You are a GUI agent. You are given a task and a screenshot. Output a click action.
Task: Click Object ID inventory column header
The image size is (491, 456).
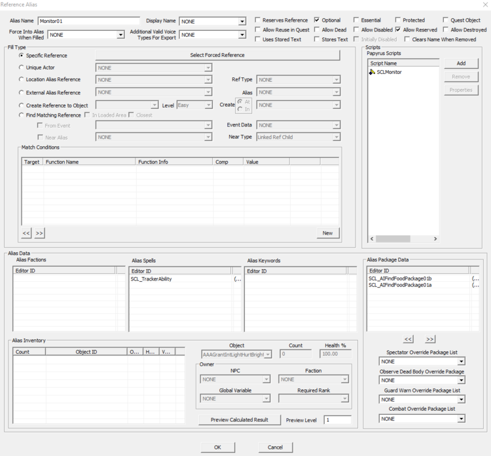click(x=86, y=352)
